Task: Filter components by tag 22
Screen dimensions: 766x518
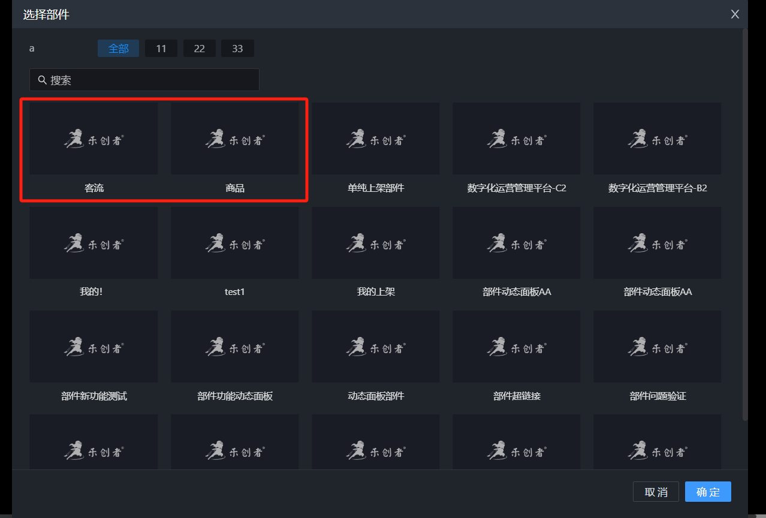Action: [199, 49]
